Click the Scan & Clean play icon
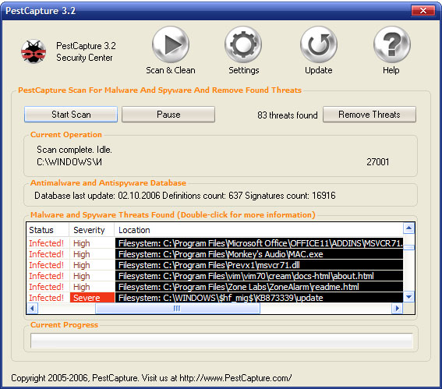This screenshot has height=389, width=442. pyautogui.click(x=171, y=44)
